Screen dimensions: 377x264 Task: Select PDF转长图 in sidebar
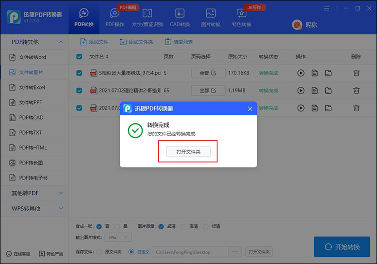coord(34,163)
